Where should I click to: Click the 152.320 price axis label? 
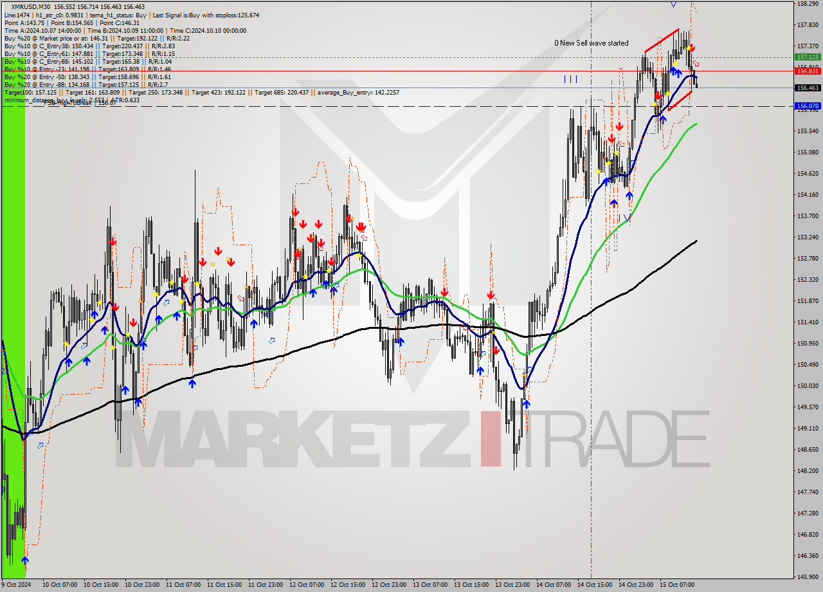[x=807, y=279]
